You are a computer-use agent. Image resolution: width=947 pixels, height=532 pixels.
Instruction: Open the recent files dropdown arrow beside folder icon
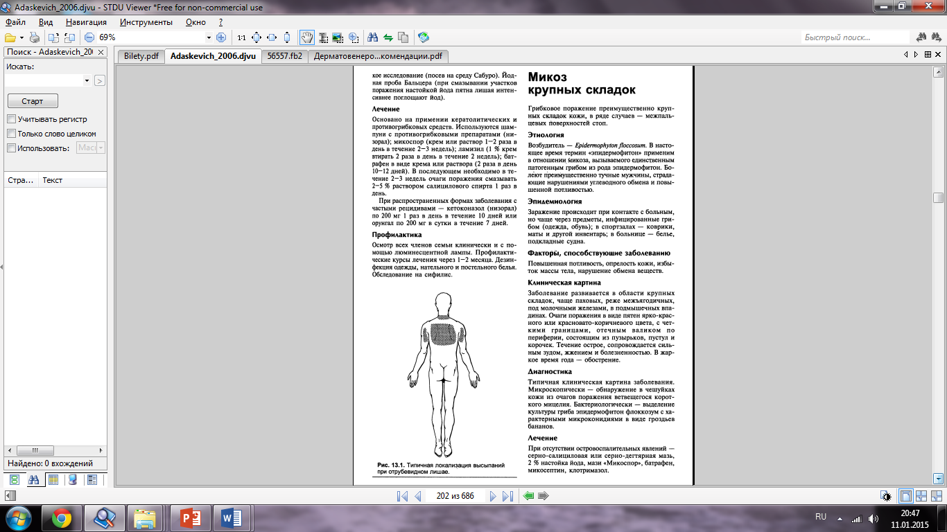21,37
